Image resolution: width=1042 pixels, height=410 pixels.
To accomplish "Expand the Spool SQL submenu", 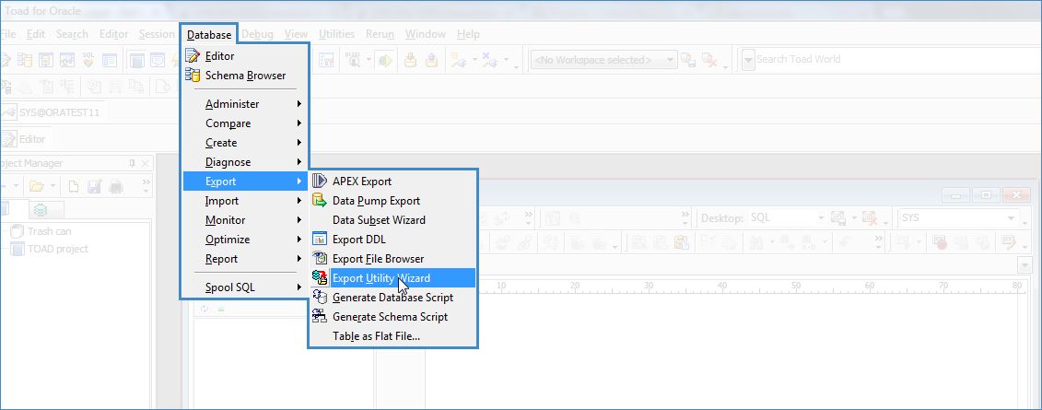I will coord(244,287).
